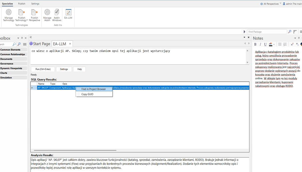Toggle underline formatting in Notes

pos(265,44)
